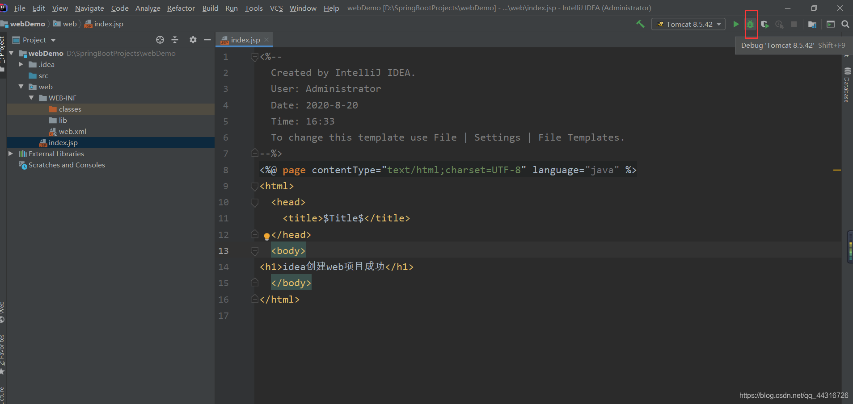Open the VCS menu
Image resolution: width=853 pixels, height=404 pixels.
point(276,8)
